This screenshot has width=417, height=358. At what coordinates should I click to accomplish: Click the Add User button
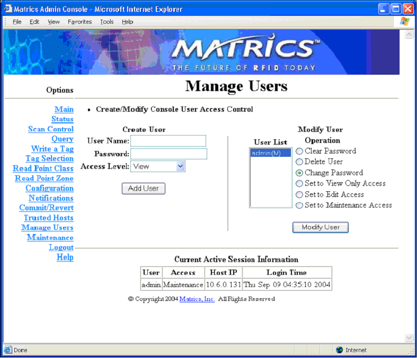tap(144, 189)
